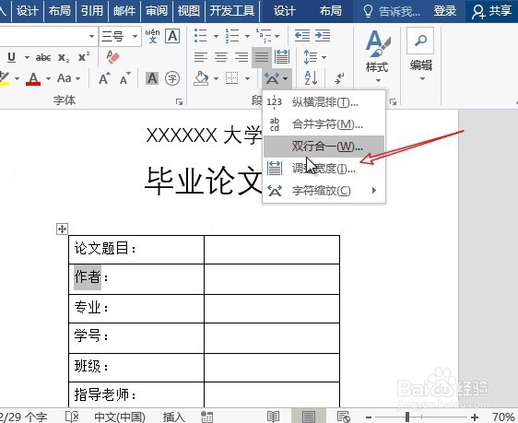This screenshot has width=518, height=423.
Task: Expand underline style options
Action: point(27,57)
